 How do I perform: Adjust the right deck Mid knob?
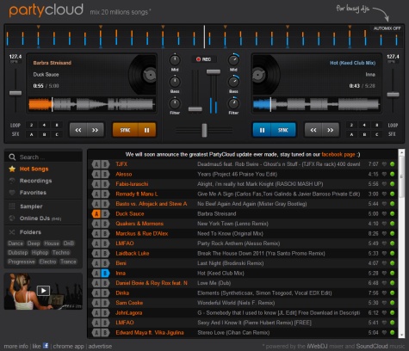coord(233,60)
